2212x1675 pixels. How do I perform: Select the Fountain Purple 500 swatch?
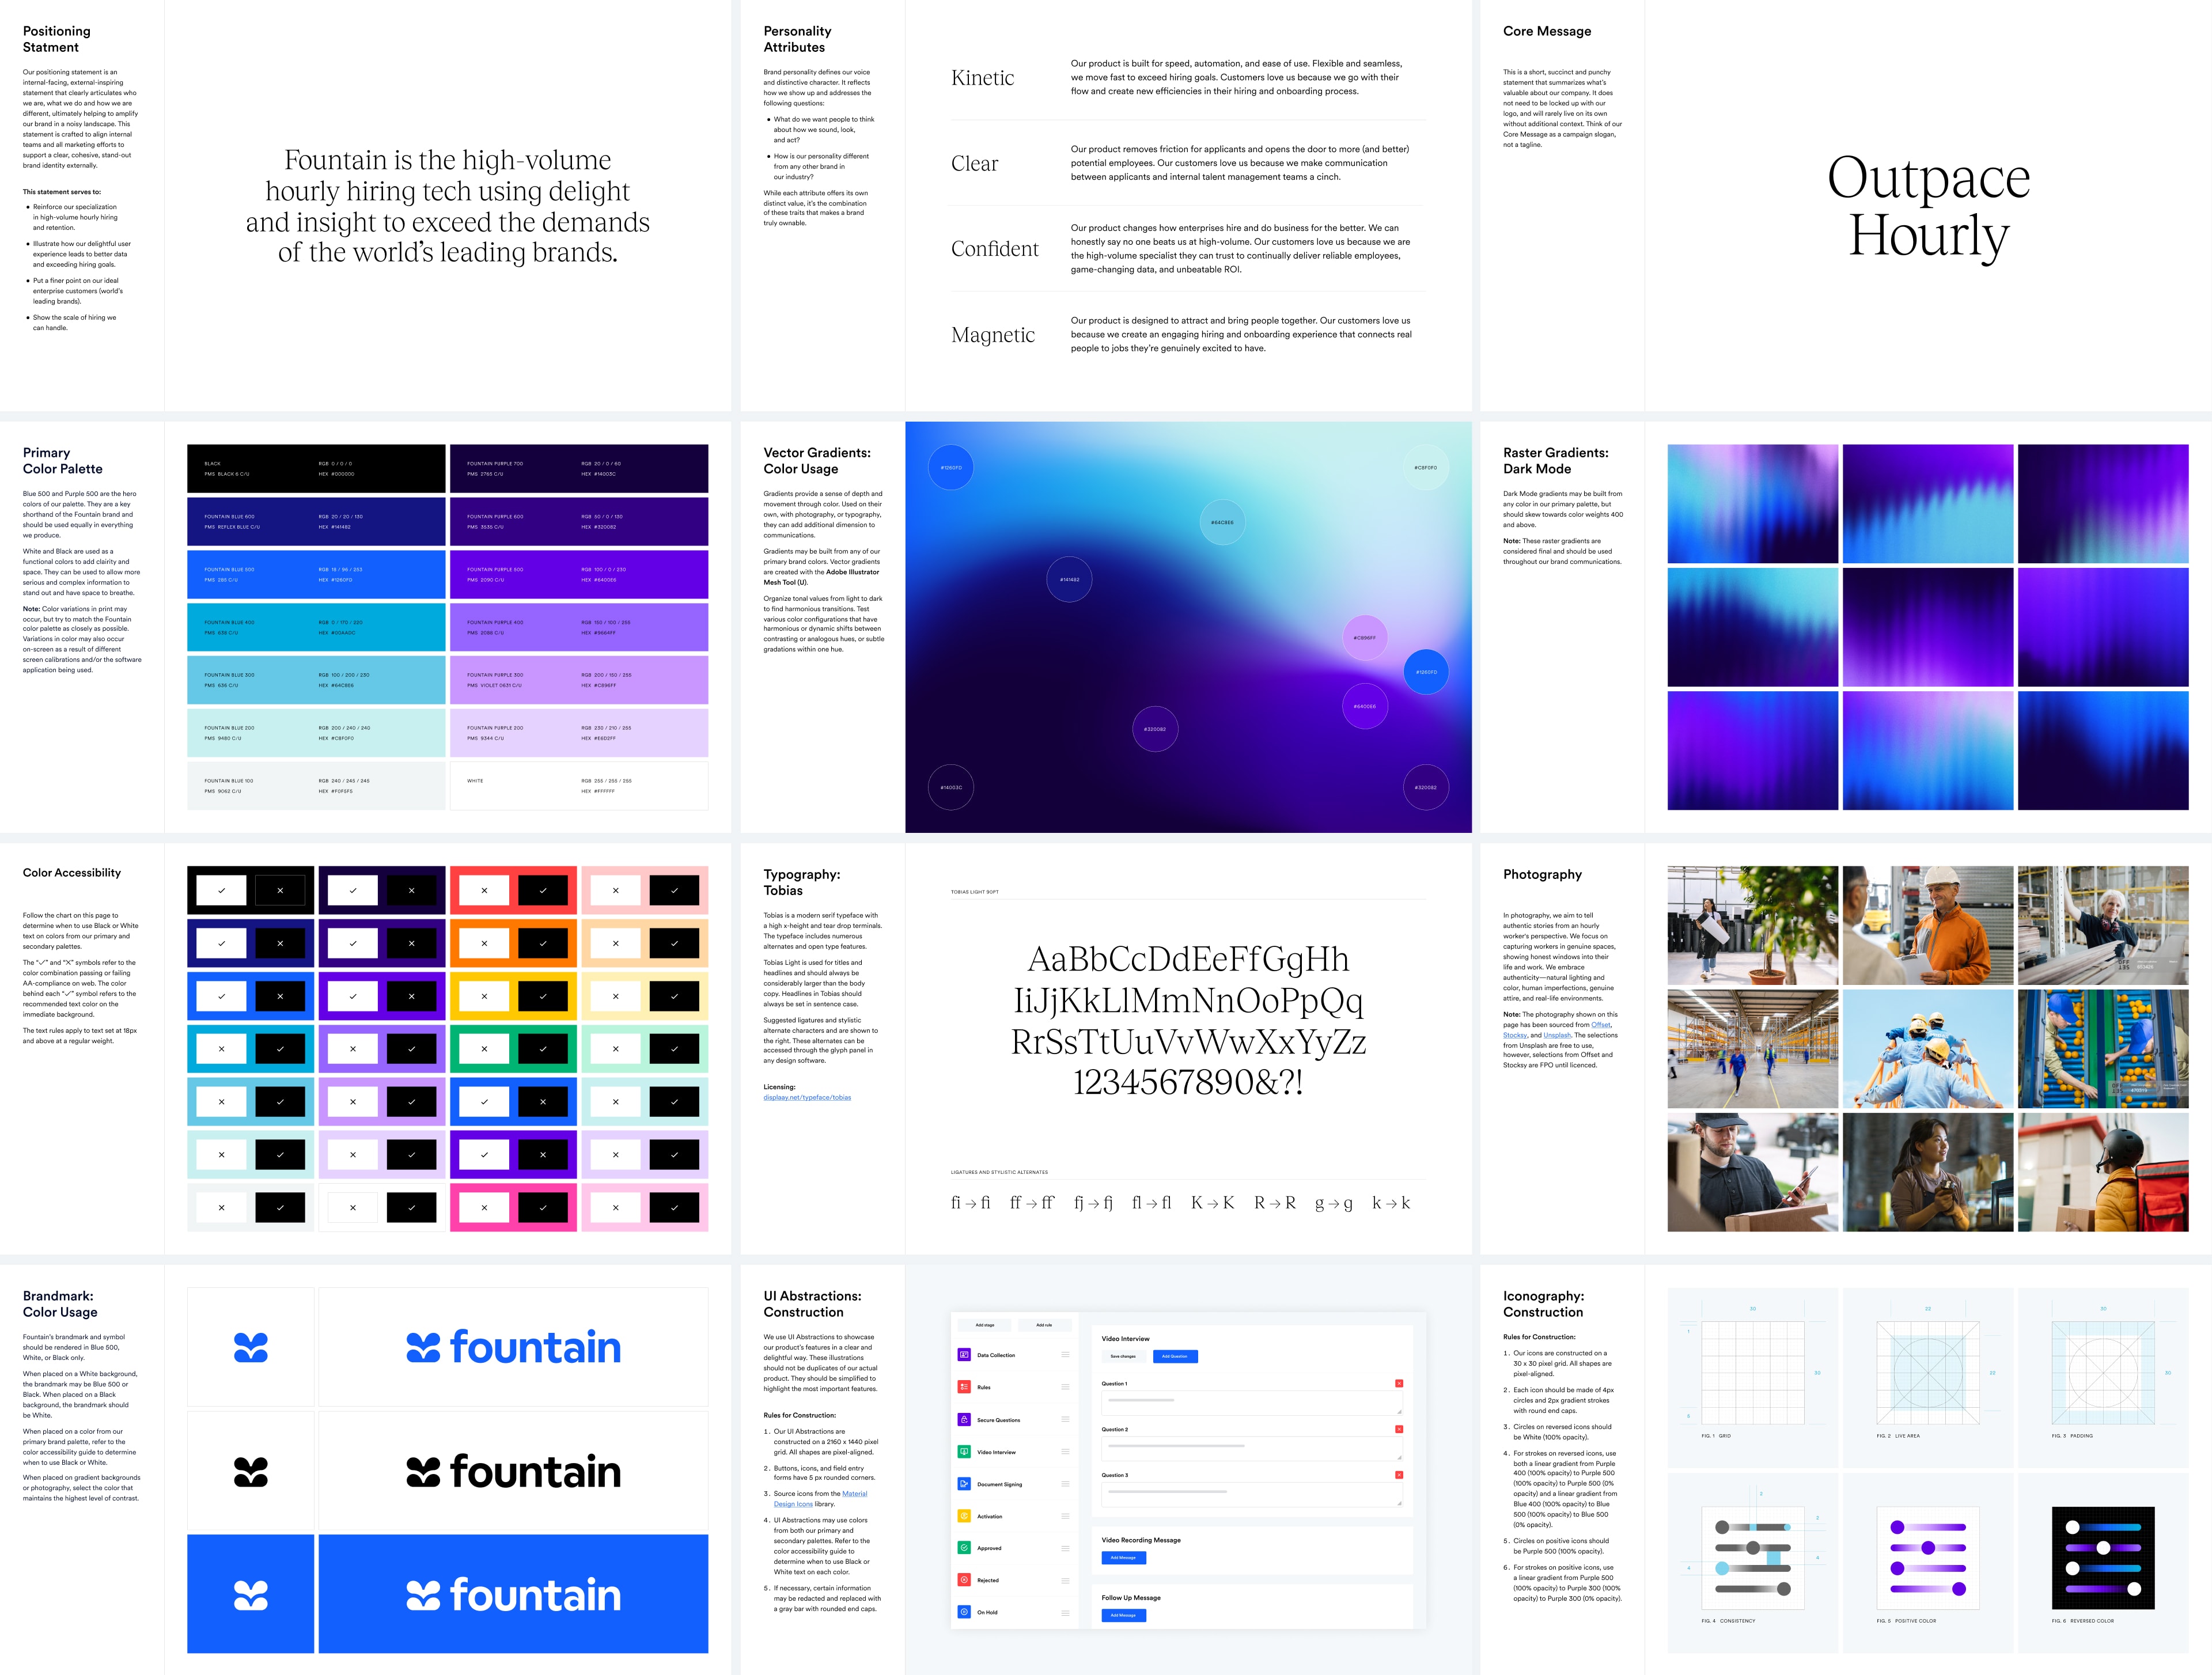pyautogui.click(x=579, y=574)
